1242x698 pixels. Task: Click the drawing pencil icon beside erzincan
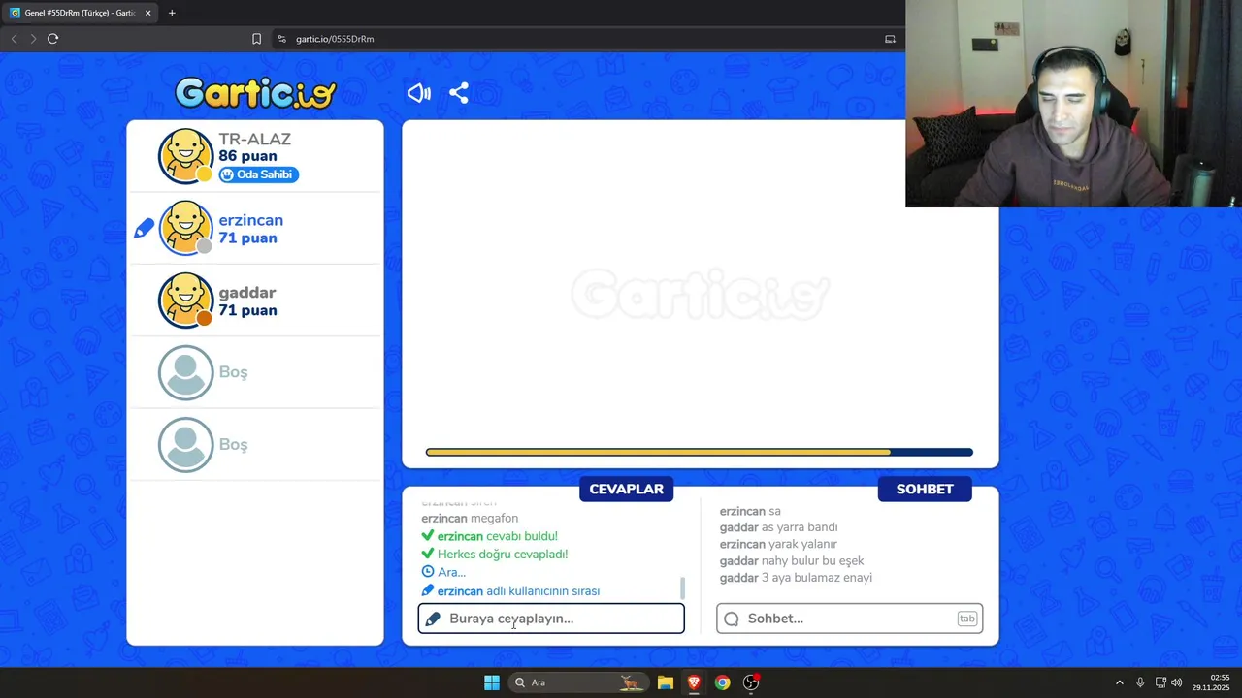pyautogui.click(x=144, y=229)
